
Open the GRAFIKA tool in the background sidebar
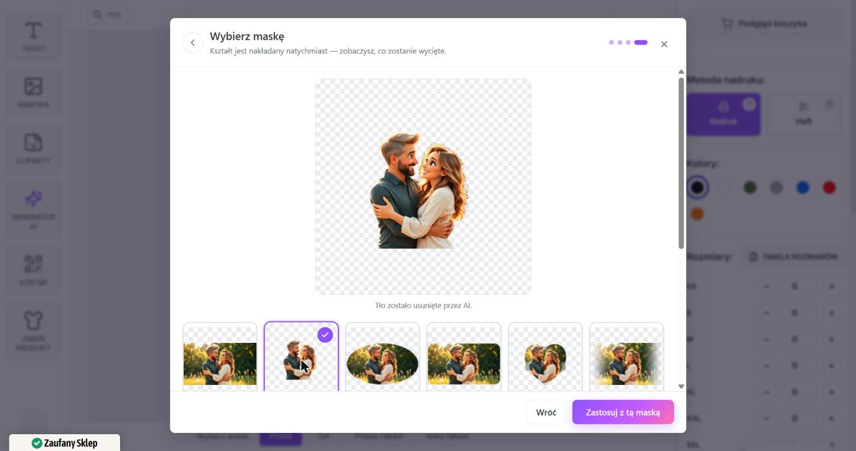(x=34, y=92)
